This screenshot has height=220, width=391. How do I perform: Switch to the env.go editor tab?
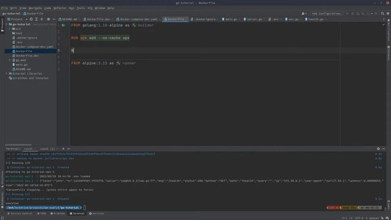pos(293,19)
